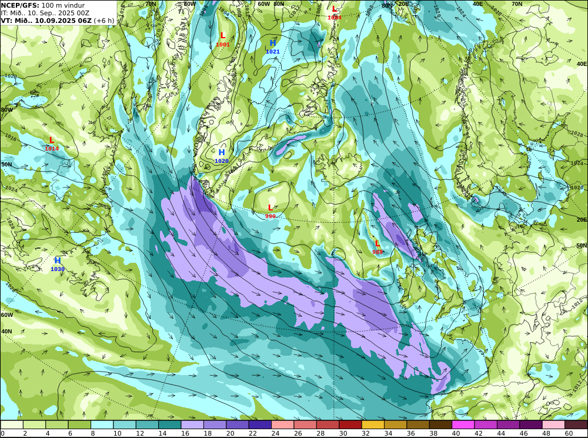Viewport: 588px width, 438px height.
Task: Click the 38-40 dark brown legend swatch
Action: 440,424
